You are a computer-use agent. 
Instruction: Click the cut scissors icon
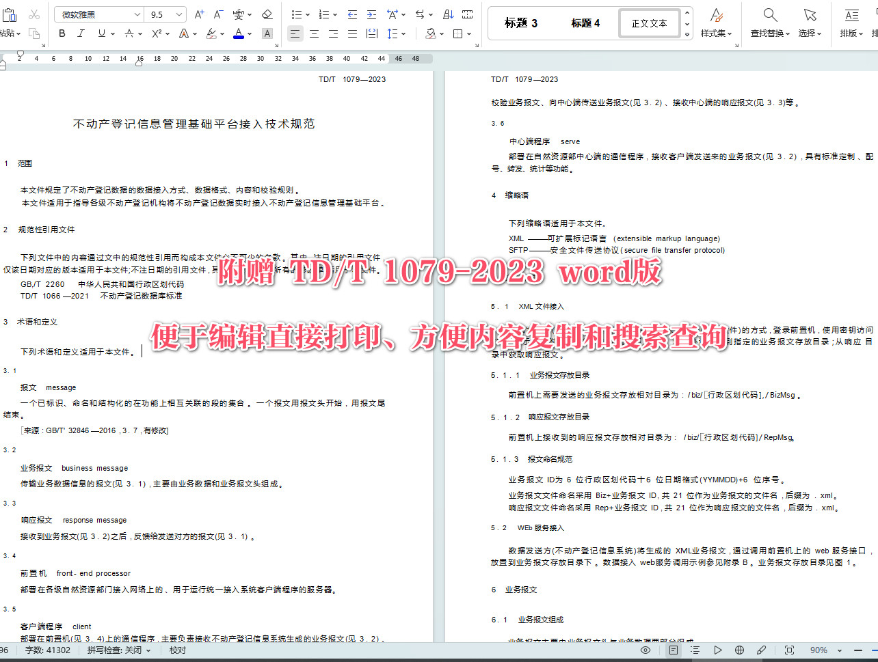click(34, 14)
